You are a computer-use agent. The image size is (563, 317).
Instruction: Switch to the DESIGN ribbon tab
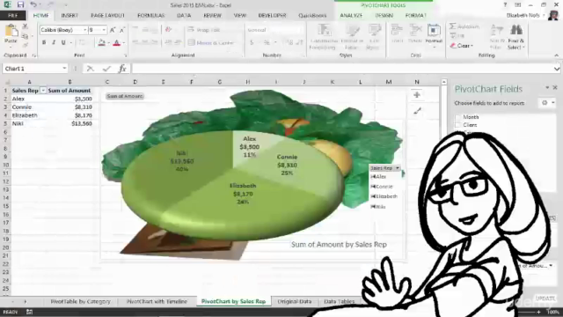point(384,16)
